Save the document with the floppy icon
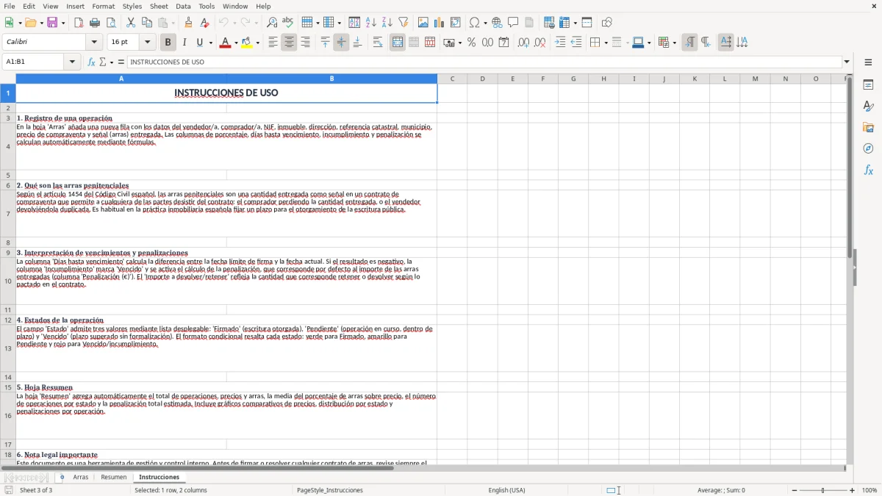Image resolution: width=882 pixels, height=496 pixels. click(52, 23)
